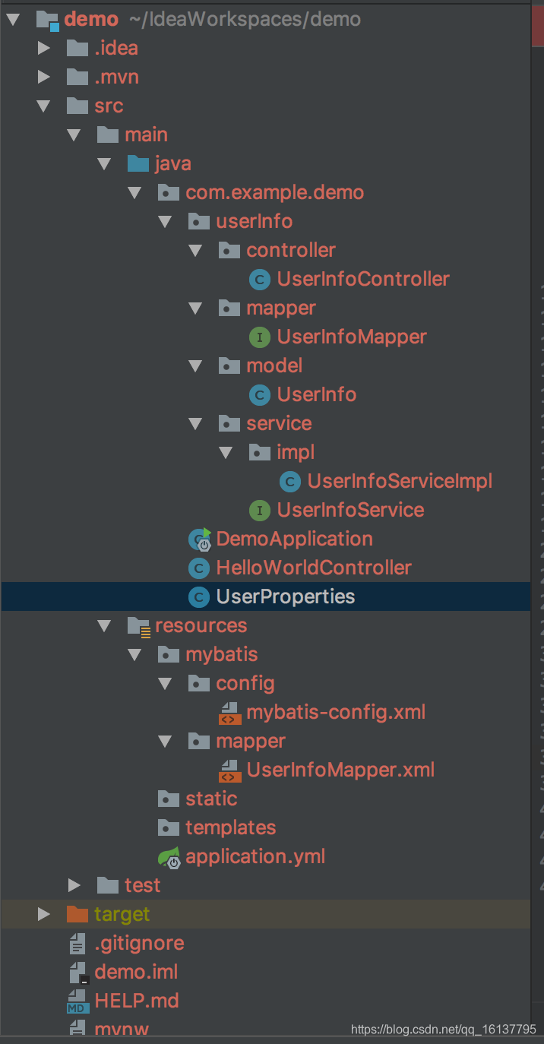Select the HelloWorldController file name
This screenshot has height=1044, width=544.
tap(314, 568)
